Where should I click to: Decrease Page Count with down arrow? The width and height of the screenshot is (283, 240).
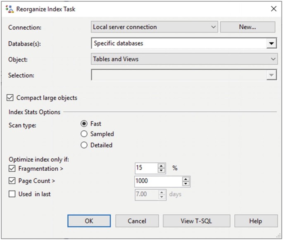[x=186, y=184]
